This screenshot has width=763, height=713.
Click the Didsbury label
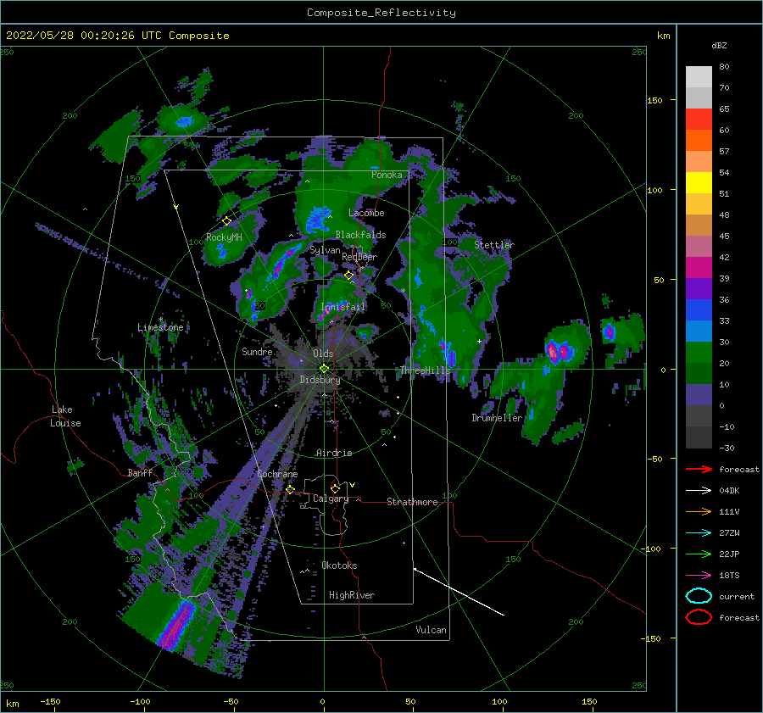coord(320,380)
